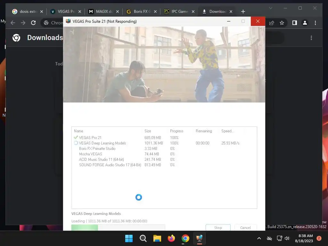
Task: Click the 25.93 MB/s speed value
Action: (x=230, y=143)
